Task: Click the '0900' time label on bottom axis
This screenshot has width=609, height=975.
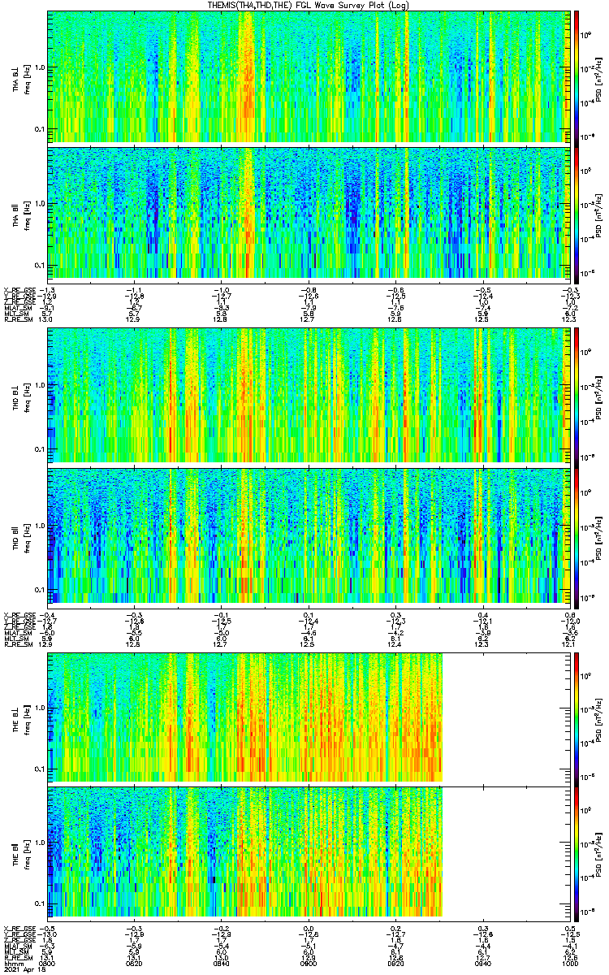Action: 308,963
